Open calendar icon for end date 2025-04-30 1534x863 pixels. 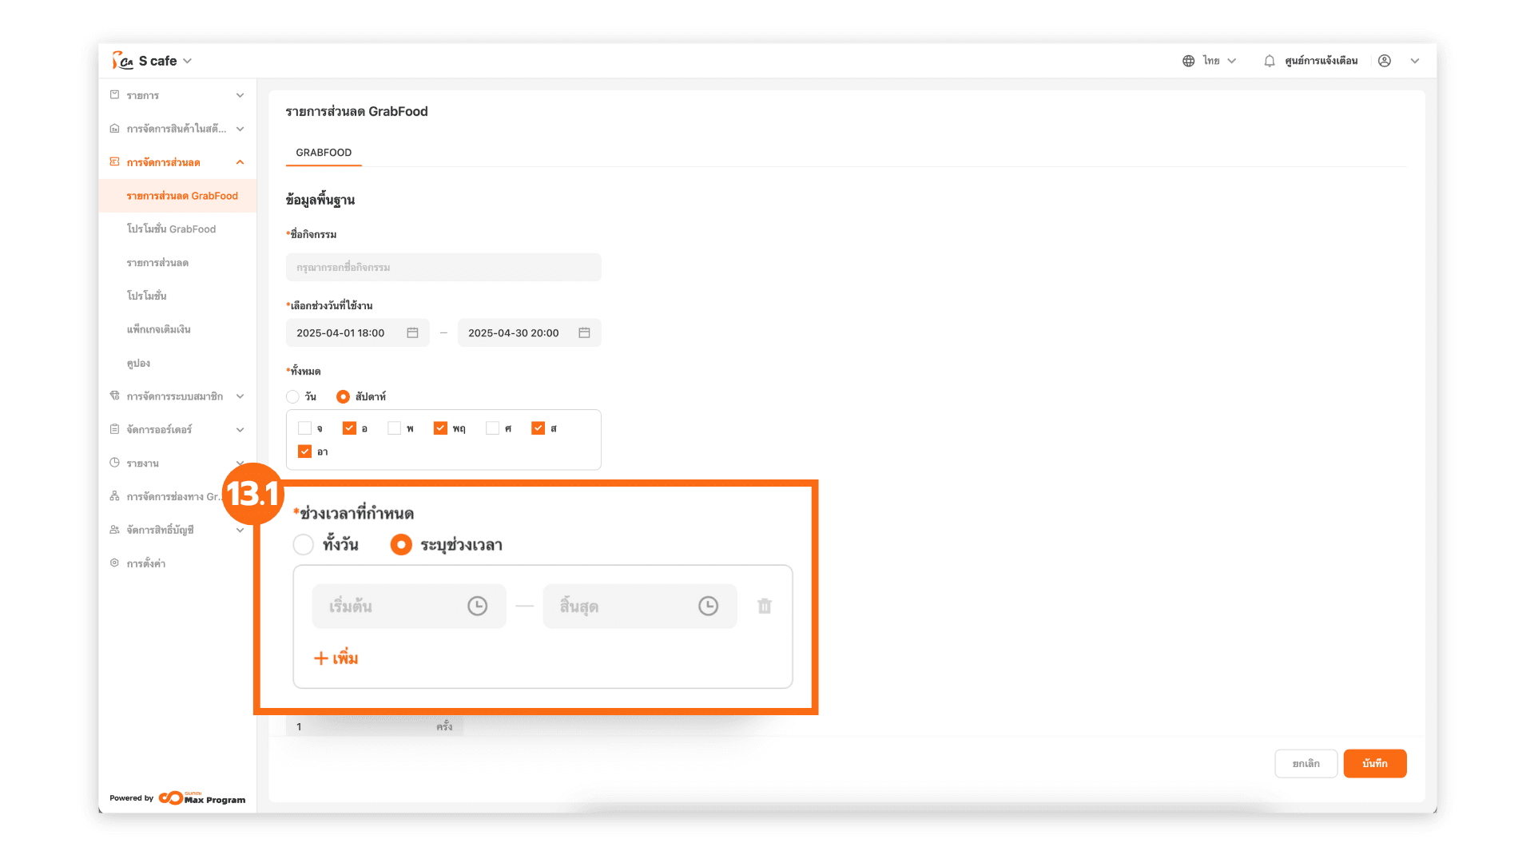(584, 333)
